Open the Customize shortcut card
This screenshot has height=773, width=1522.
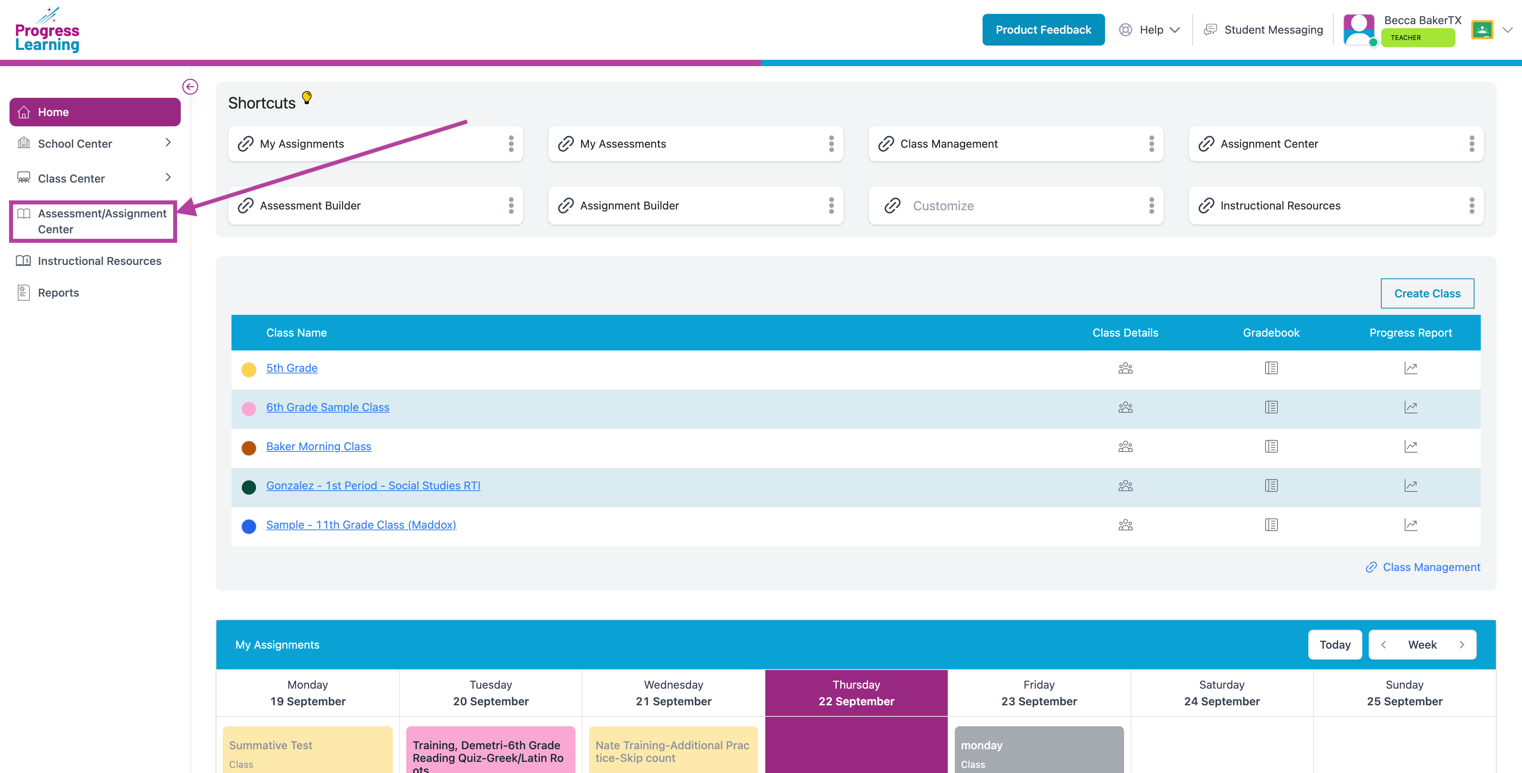coord(1015,206)
